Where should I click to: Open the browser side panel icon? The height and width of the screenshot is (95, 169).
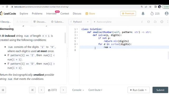coord(155,7)
